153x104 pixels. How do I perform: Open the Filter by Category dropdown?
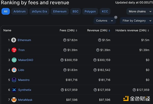(136, 21)
